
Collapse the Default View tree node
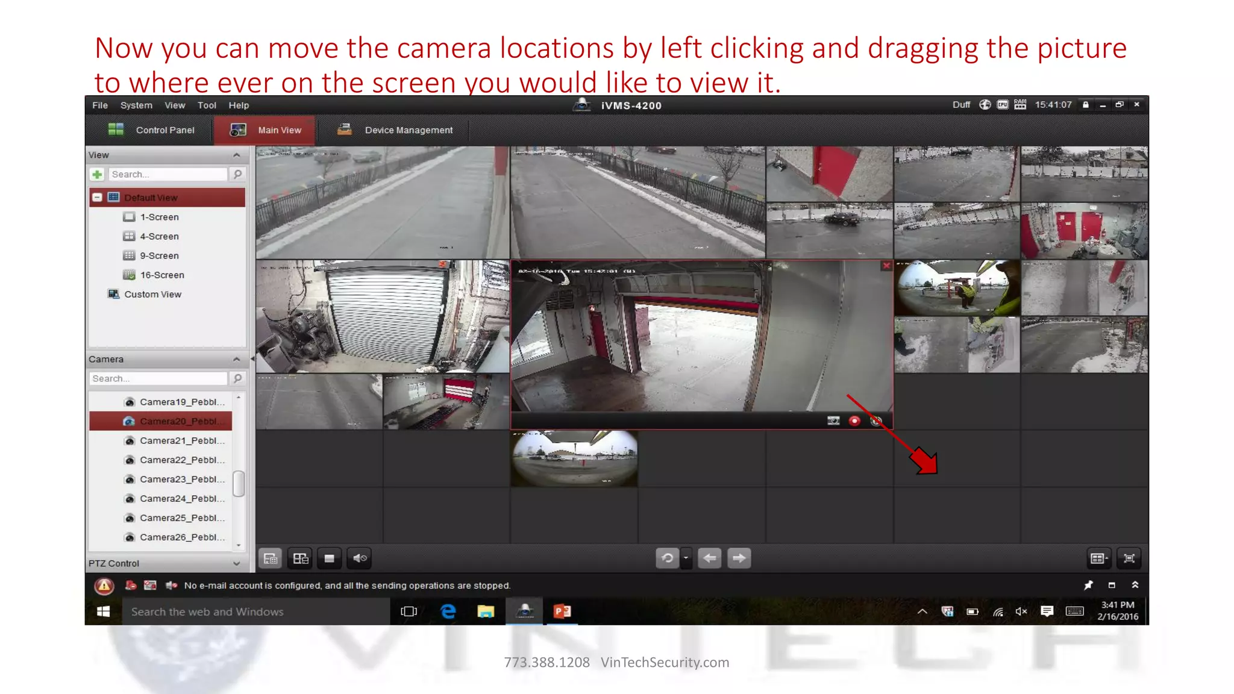(97, 198)
